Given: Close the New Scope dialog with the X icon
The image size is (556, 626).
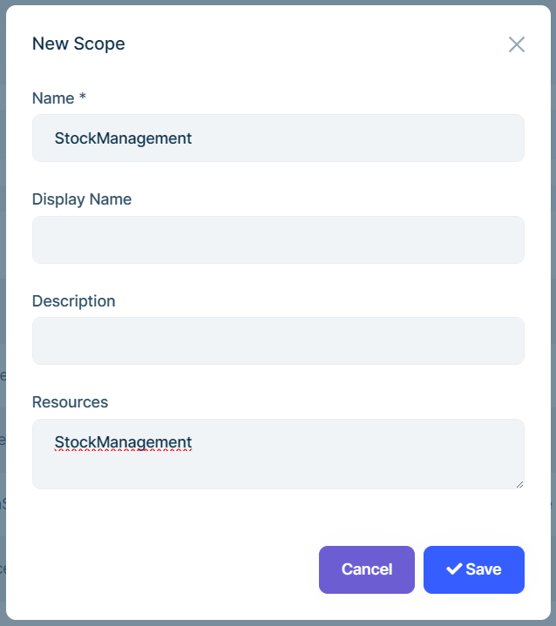Looking at the screenshot, I should [x=517, y=44].
